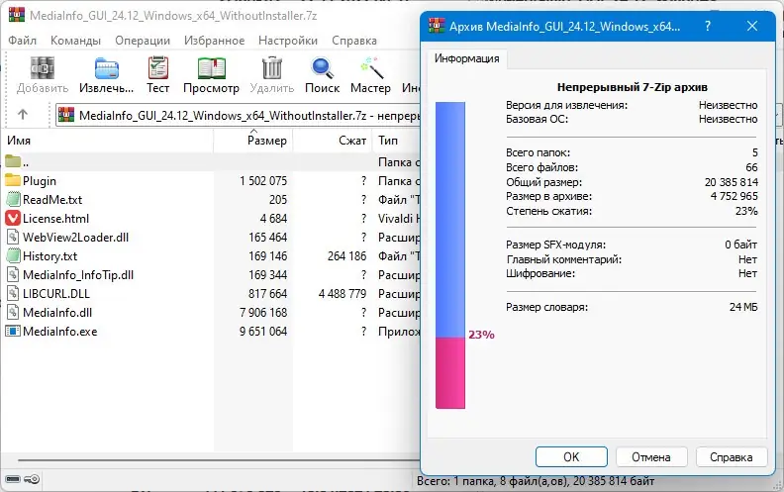The image size is (784, 492).
Task: Select the LIBCURL.DLL file icon
Action: (13, 293)
